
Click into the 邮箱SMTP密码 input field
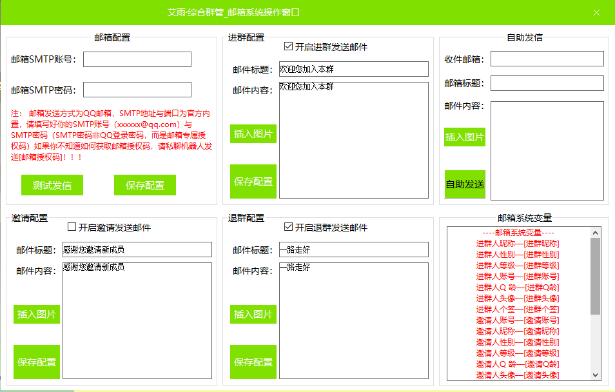click(x=137, y=90)
